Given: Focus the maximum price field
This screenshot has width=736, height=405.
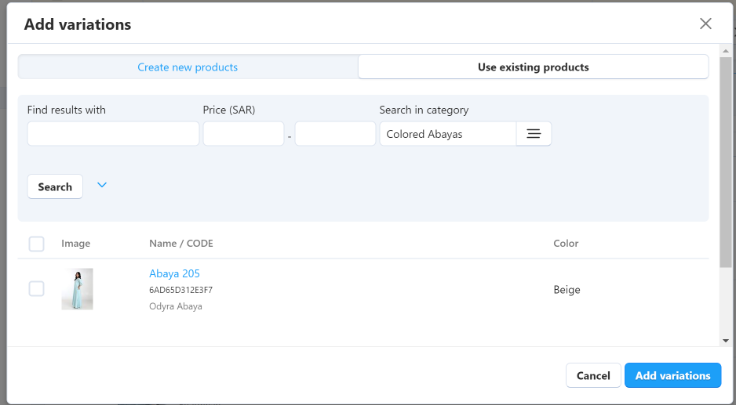Looking at the screenshot, I should pyautogui.click(x=335, y=134).
